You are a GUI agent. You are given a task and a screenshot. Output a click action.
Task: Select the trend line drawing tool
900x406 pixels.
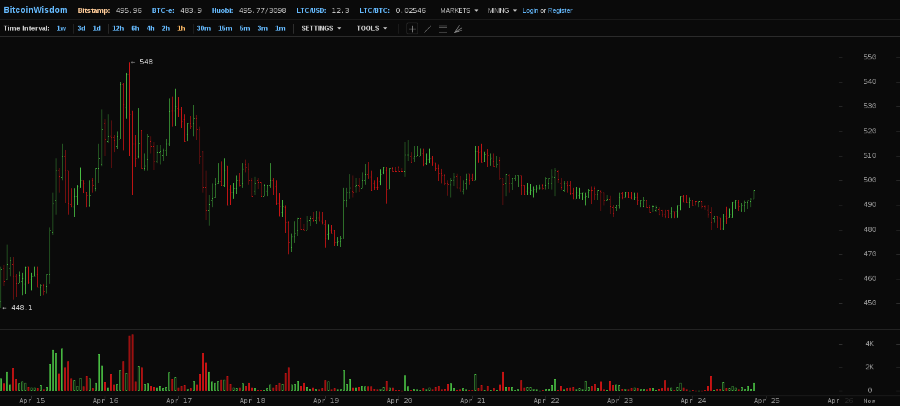click(x=427, y=29)
